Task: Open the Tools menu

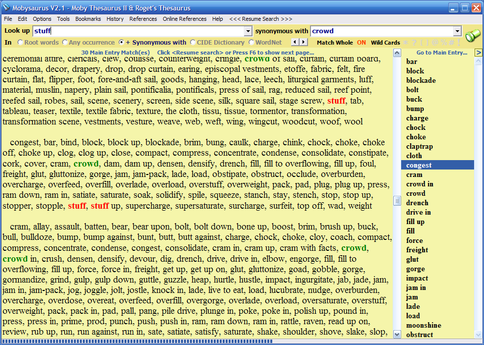Action: [x=63, y=19]
